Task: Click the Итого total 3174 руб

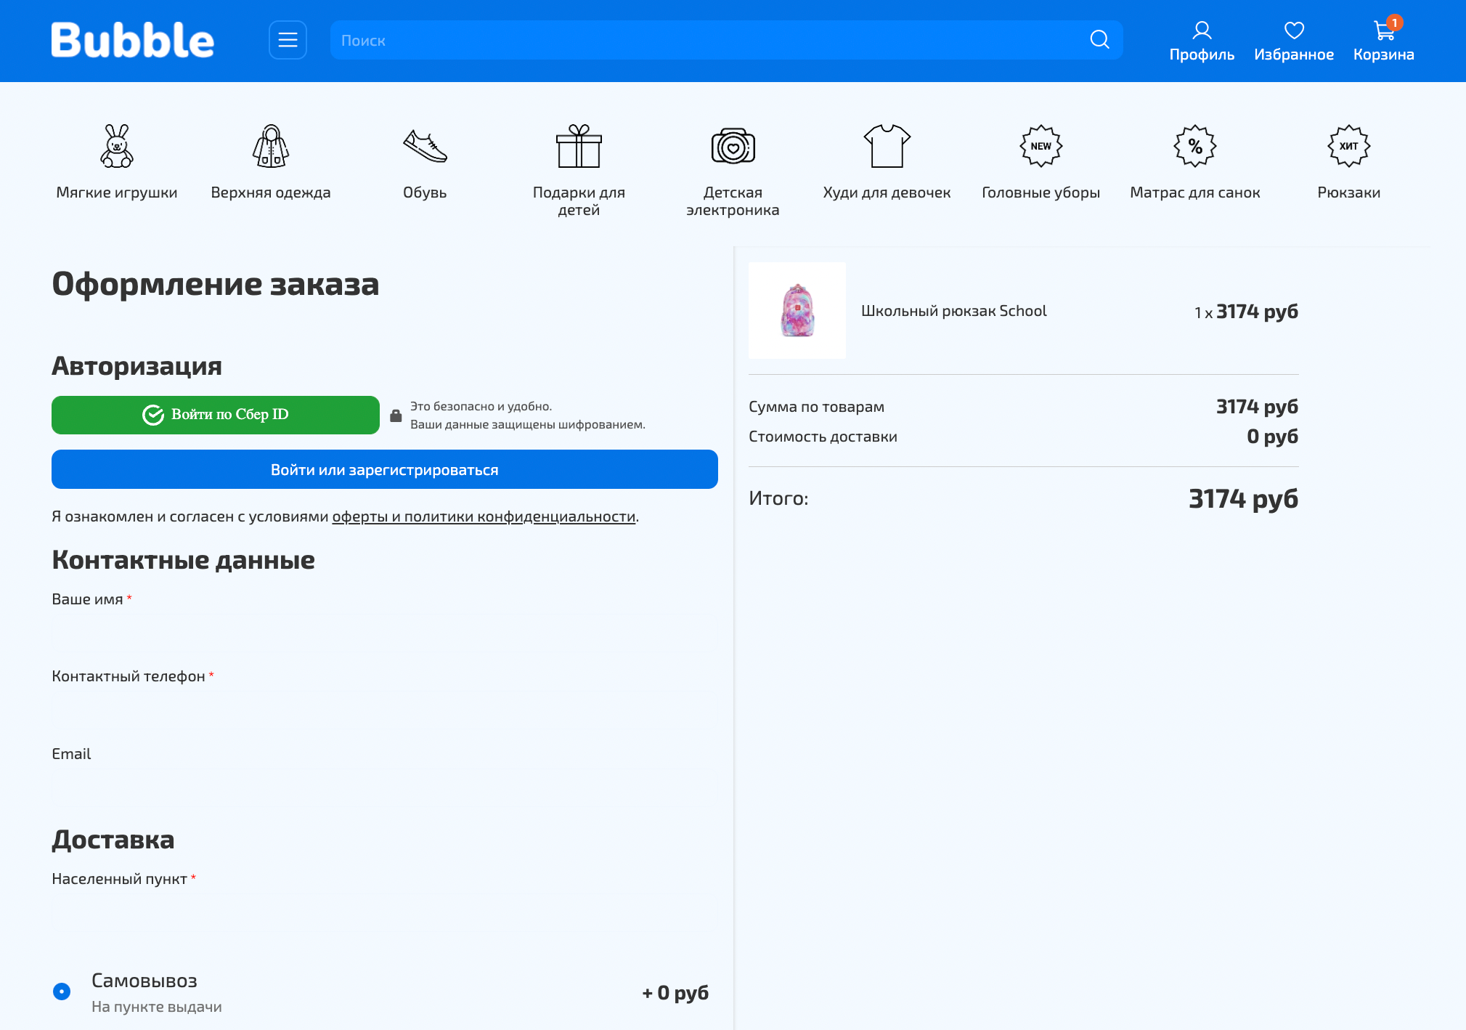Action: [x=1243, y=499]
